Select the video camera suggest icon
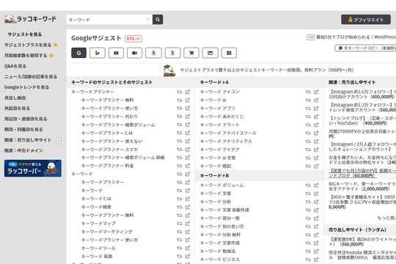The image size is (396, 264). point(135,53)
